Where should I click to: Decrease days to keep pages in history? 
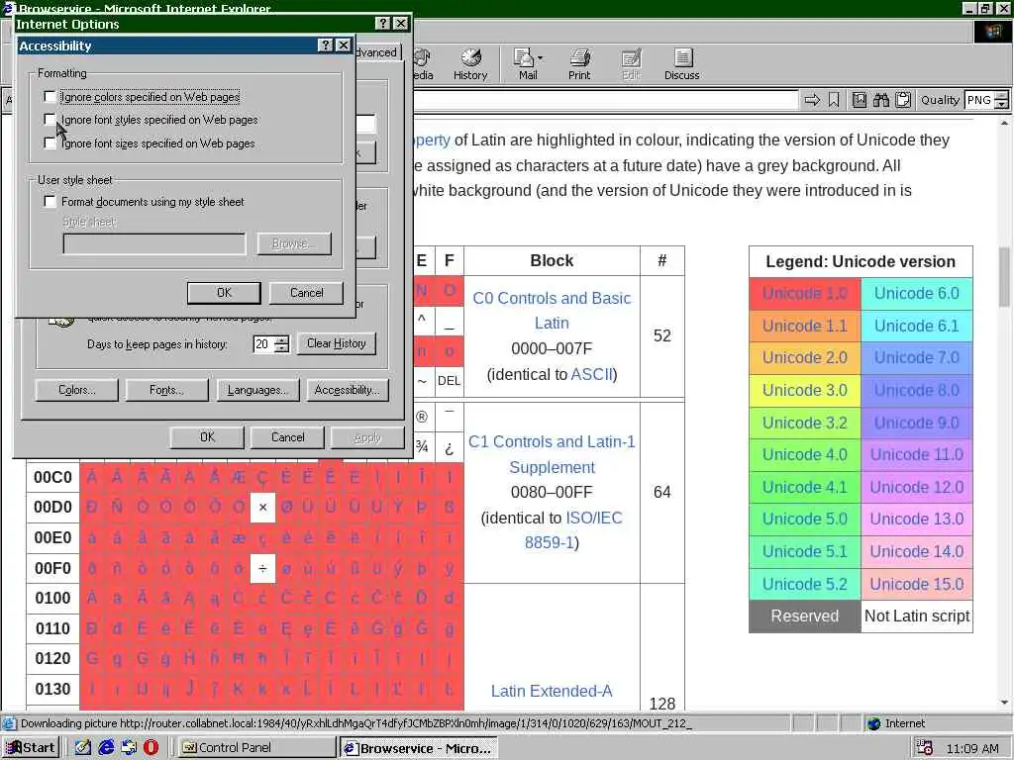[x=282, y=347]
